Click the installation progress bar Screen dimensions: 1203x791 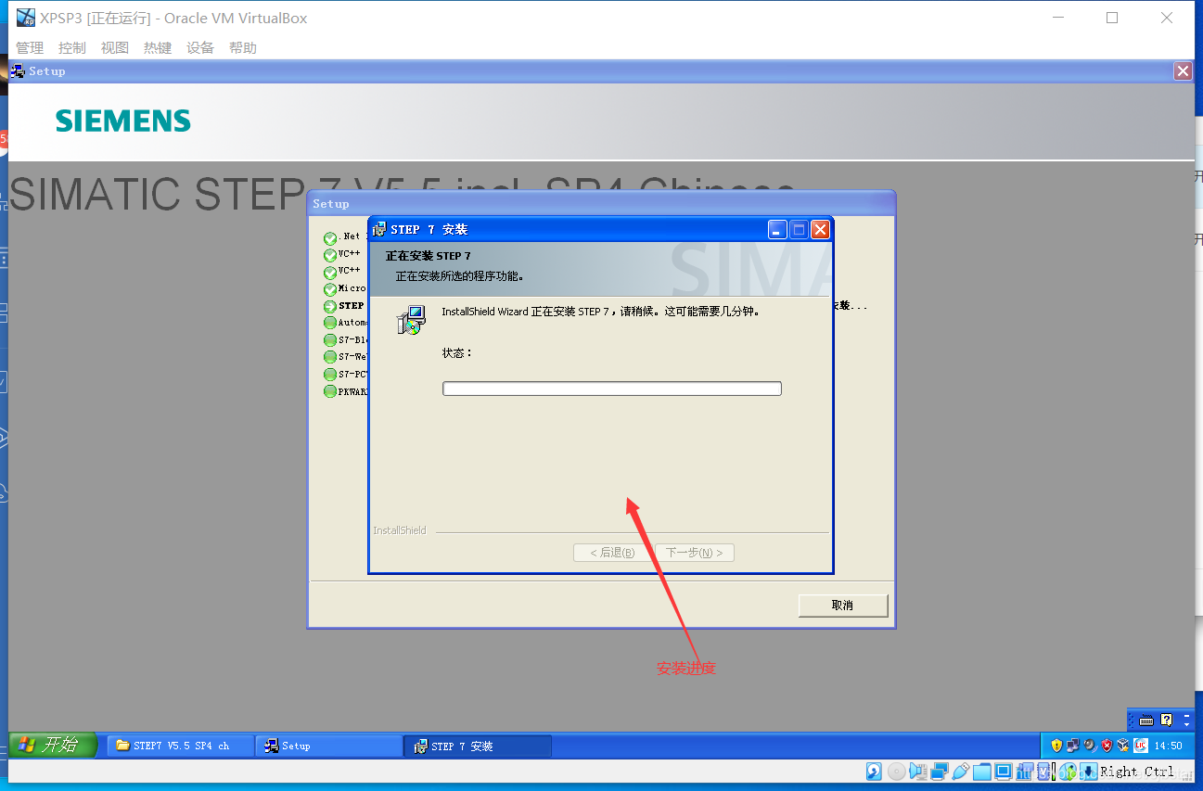pos(612,389)
